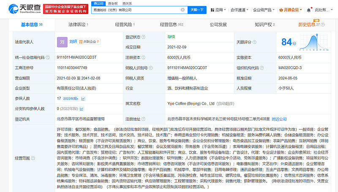This screenshot has height=192, width=338.
Task: Select the registration number 110114030447749
Action: [x=72, y=68]
